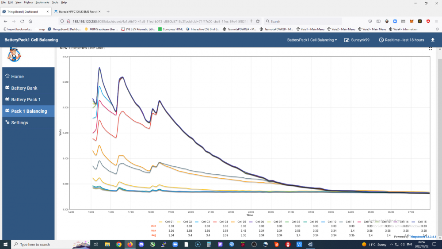Open Firefox application menu icon

coord(436,21)
